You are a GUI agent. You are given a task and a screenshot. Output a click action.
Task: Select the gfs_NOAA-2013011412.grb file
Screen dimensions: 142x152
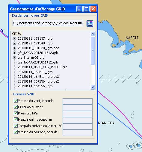point(38,62)
